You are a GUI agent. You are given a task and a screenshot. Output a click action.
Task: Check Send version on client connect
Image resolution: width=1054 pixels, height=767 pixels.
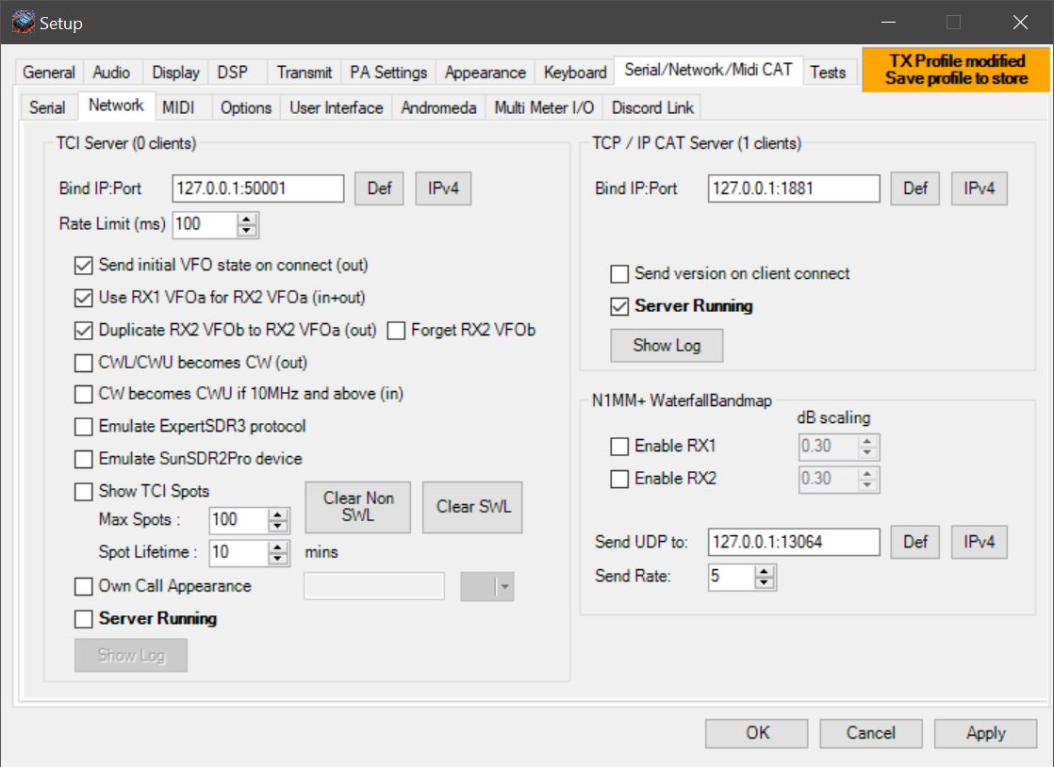click(x=619, y=274)
